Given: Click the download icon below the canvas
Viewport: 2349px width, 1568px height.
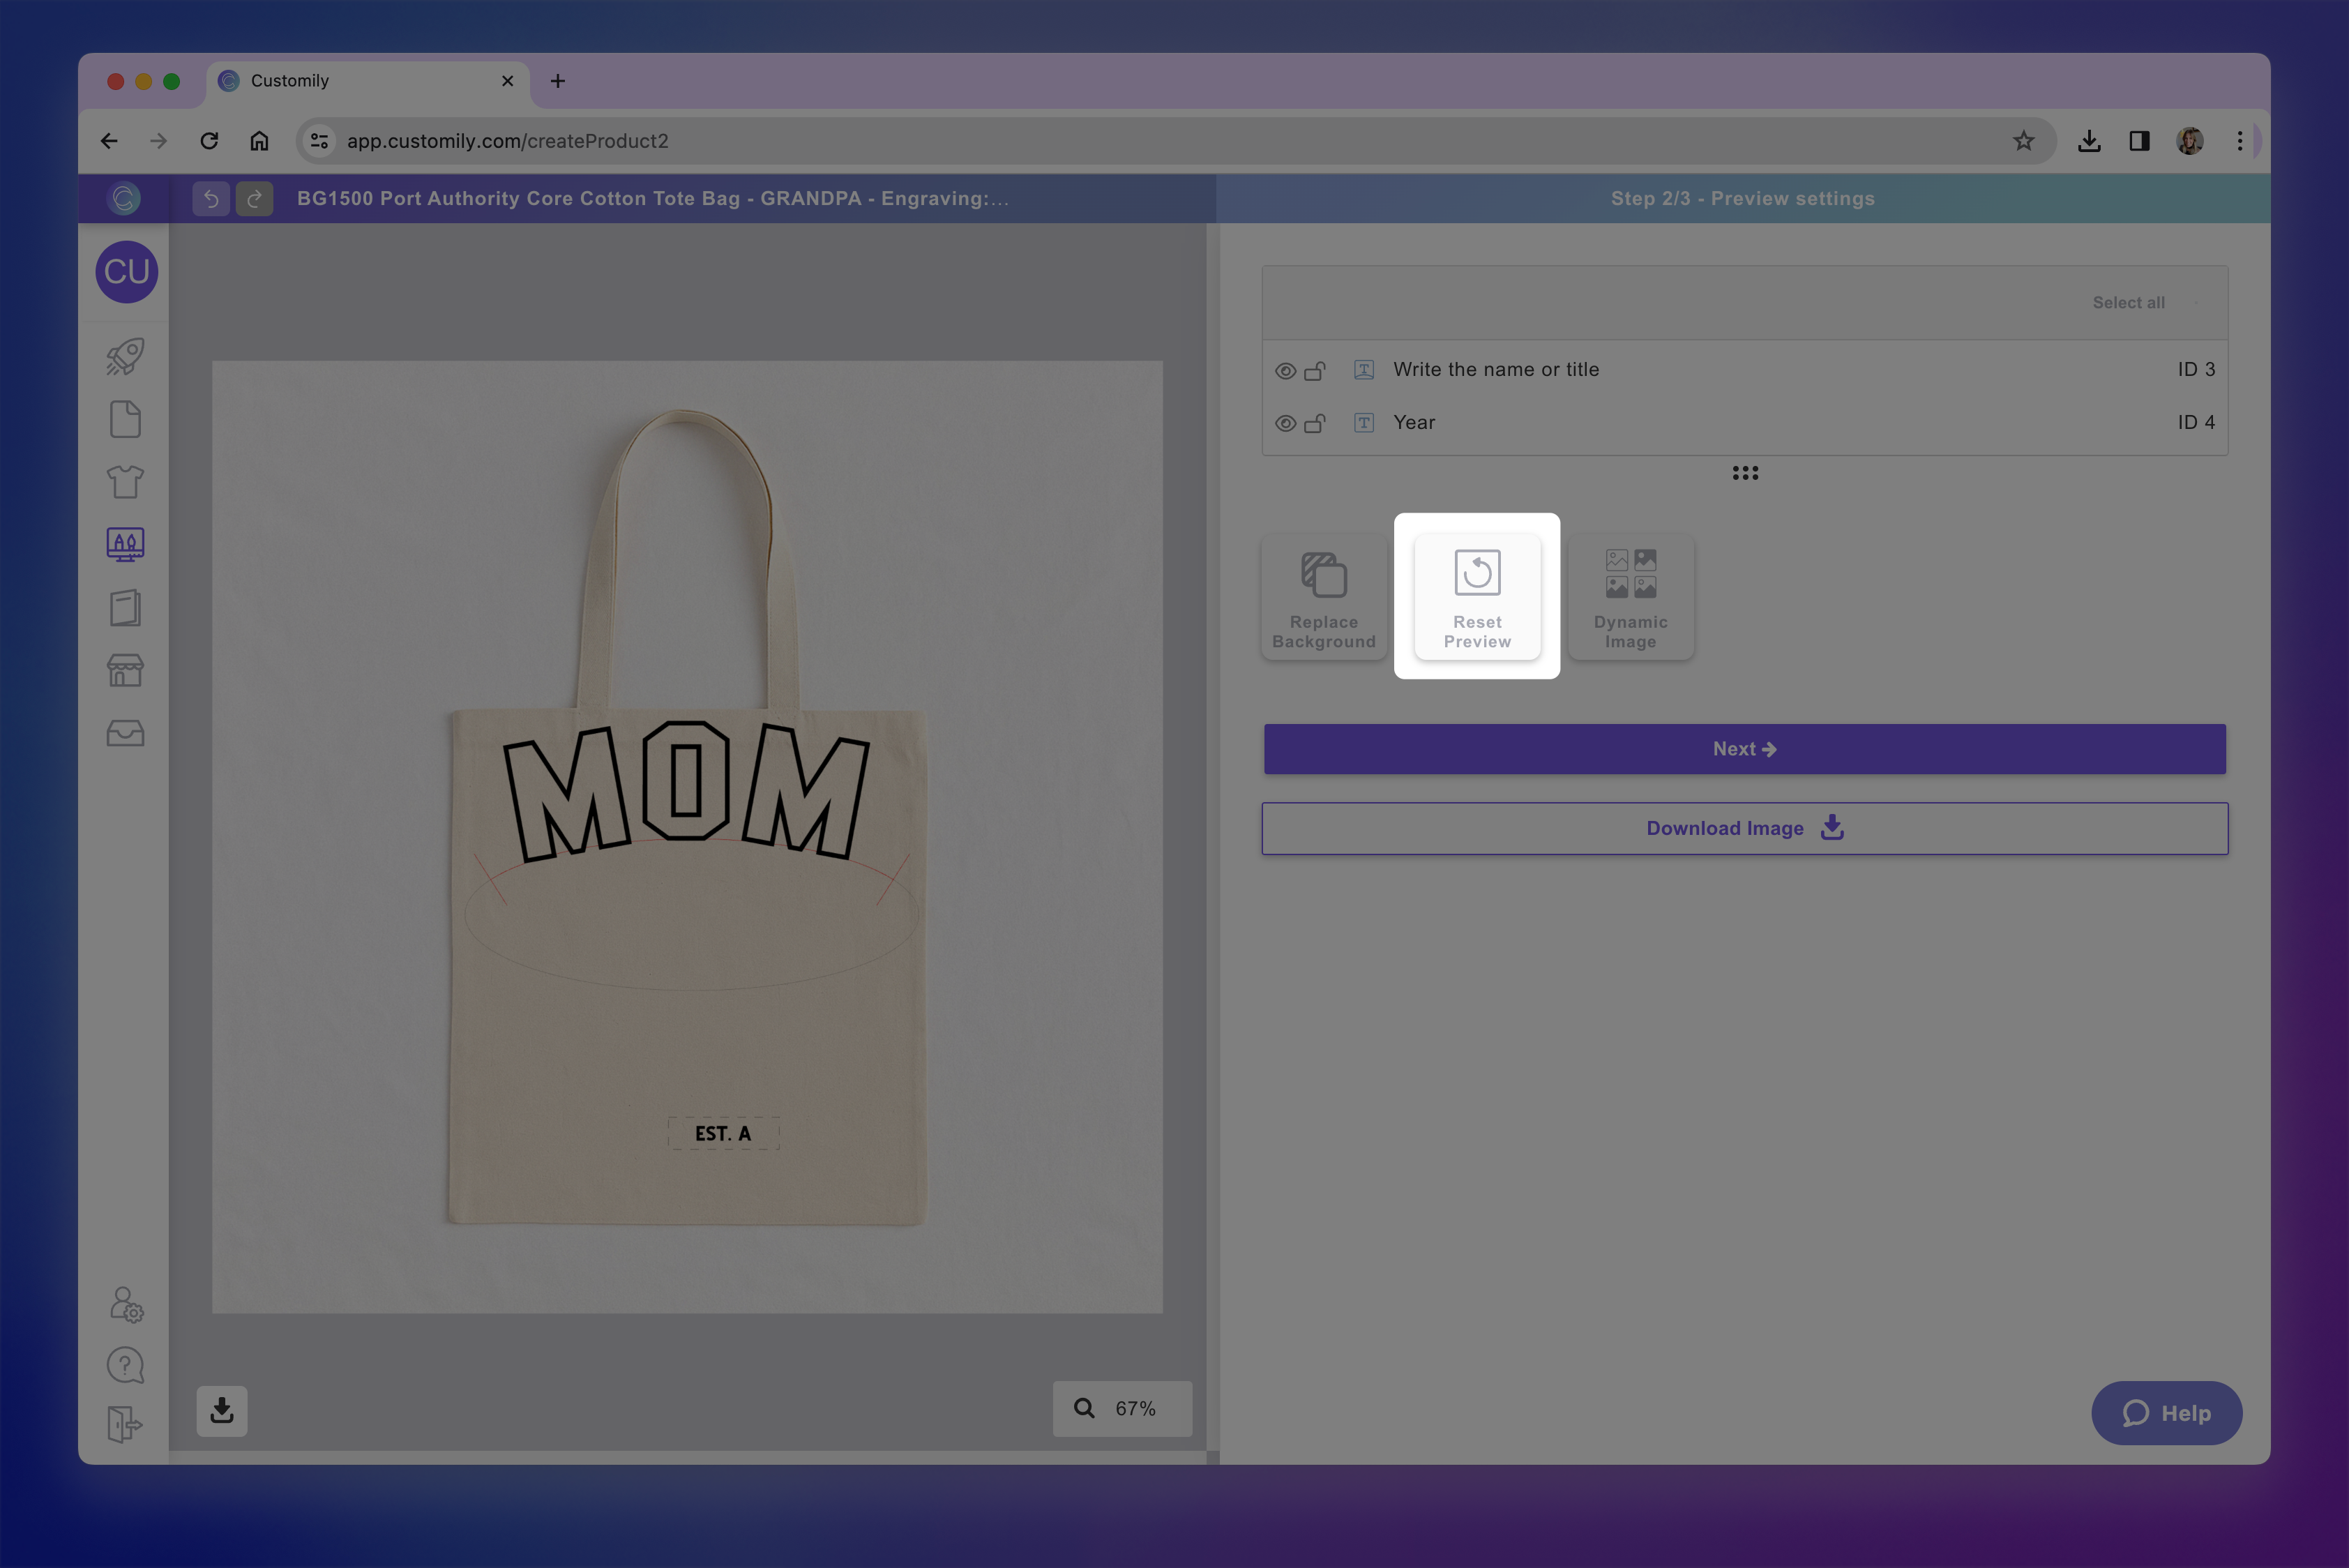Looking at the screenshot, I should [x=222, y=1410].
